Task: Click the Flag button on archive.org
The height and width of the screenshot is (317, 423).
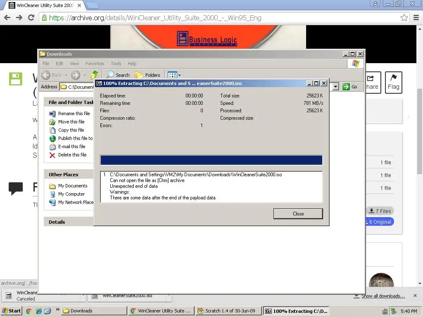Action: tap(393, 83)
